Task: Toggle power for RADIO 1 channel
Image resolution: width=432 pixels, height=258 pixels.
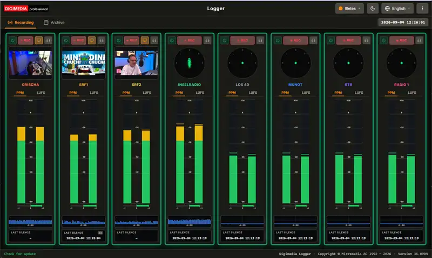Action: point(384,40)
